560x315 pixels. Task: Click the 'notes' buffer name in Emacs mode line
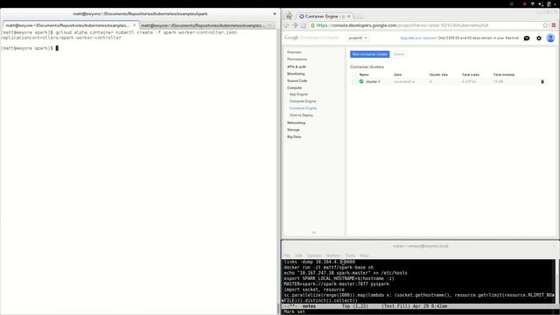(x=309, y=306)
